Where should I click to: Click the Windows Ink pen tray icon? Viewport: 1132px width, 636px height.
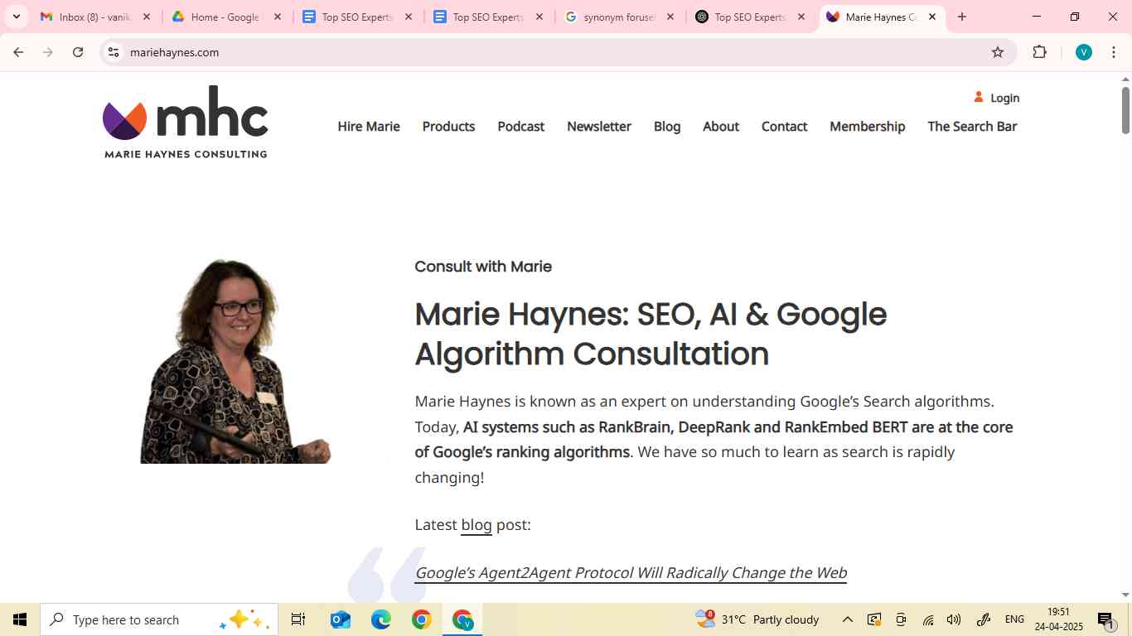[983, 619]
